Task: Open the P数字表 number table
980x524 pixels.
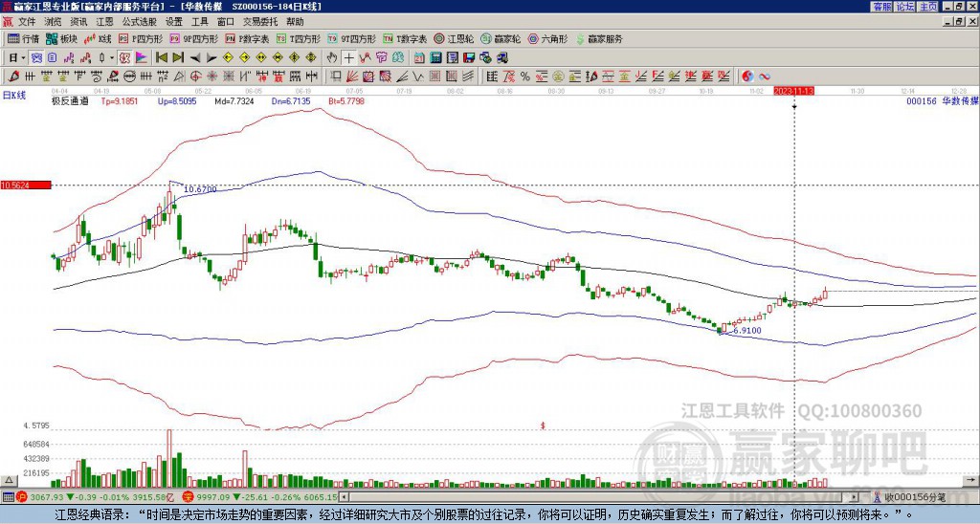Action: [247, 38]
